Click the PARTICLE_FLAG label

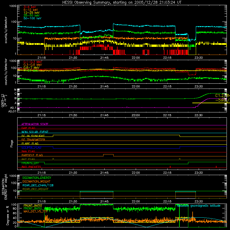pyautogui.click(x=32, y=155)
